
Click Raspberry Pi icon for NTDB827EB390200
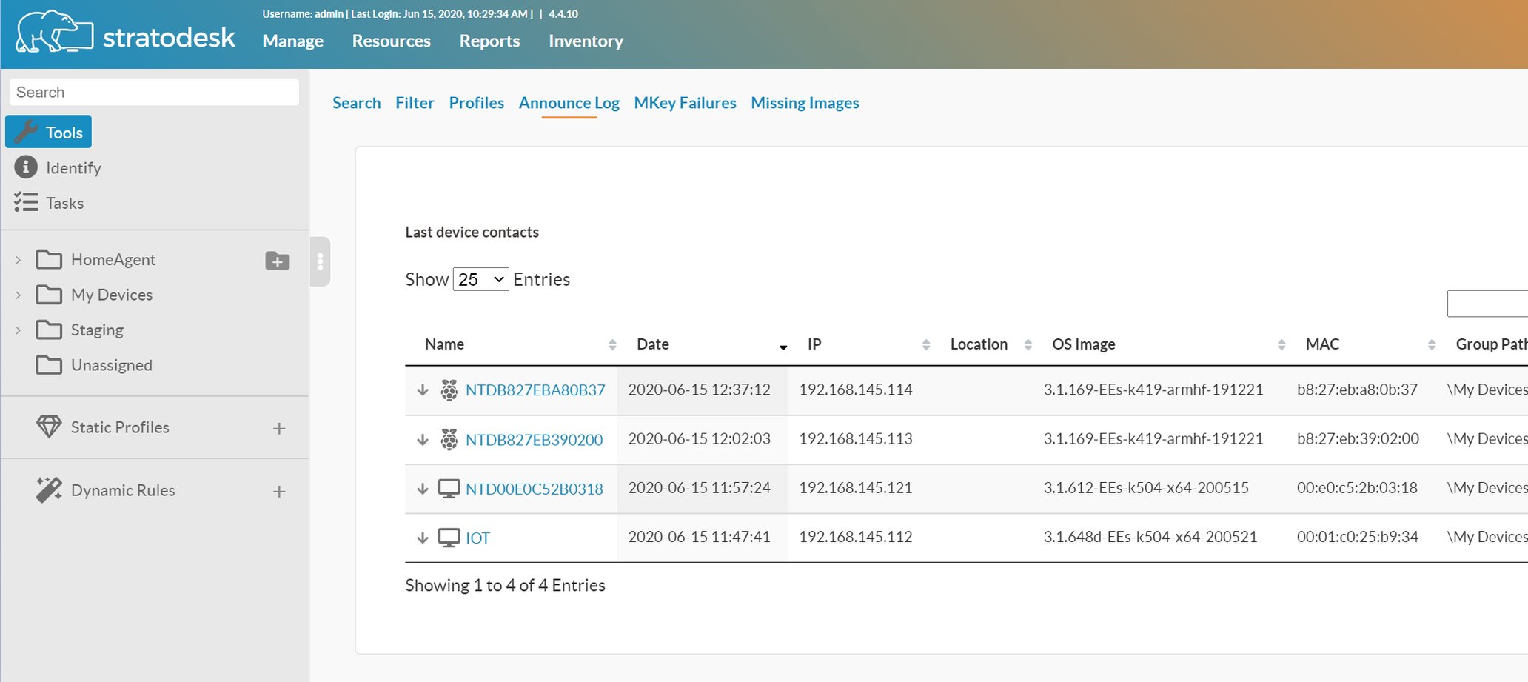449,439
